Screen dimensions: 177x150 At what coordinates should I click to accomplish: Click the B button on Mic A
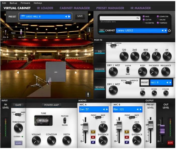pyautogui.click(x=93, y=132)
